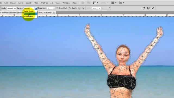
Task: Click the Expansion input field
Action: pyautogui.click(x=50, y=8)
